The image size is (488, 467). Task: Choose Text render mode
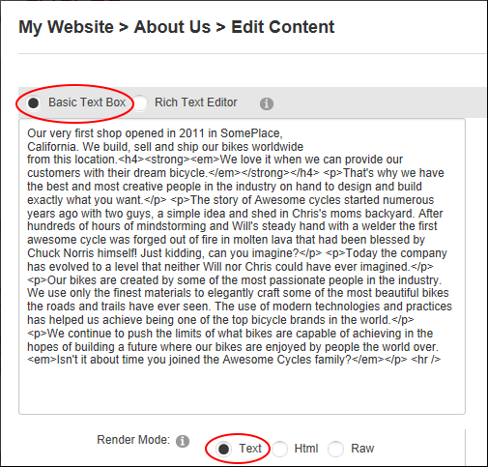223,449
